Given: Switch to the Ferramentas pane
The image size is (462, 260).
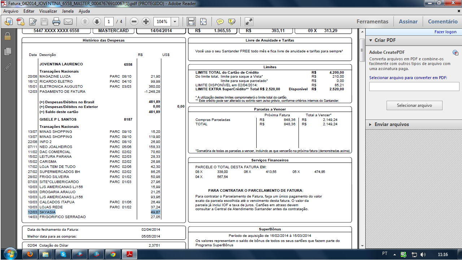Looking at the screenshot, I should click(372, 22).
